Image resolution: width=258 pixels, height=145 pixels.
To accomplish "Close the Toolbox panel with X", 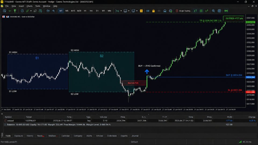I will 2,114.
